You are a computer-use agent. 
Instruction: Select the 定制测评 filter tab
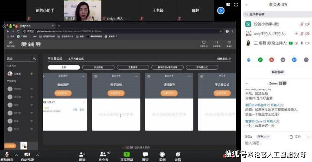tap(133, 68)
